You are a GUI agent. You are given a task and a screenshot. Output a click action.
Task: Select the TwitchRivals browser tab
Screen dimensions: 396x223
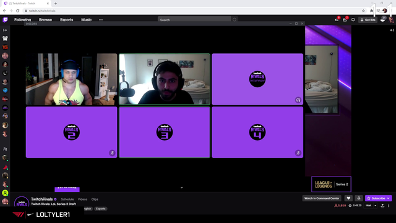(x=26, y=4)
